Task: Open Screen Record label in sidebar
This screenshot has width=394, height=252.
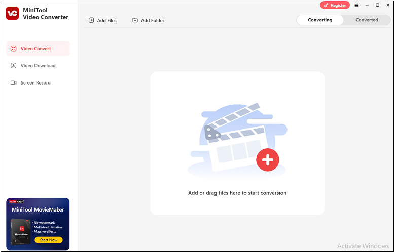Action: [x=35, y=83]
